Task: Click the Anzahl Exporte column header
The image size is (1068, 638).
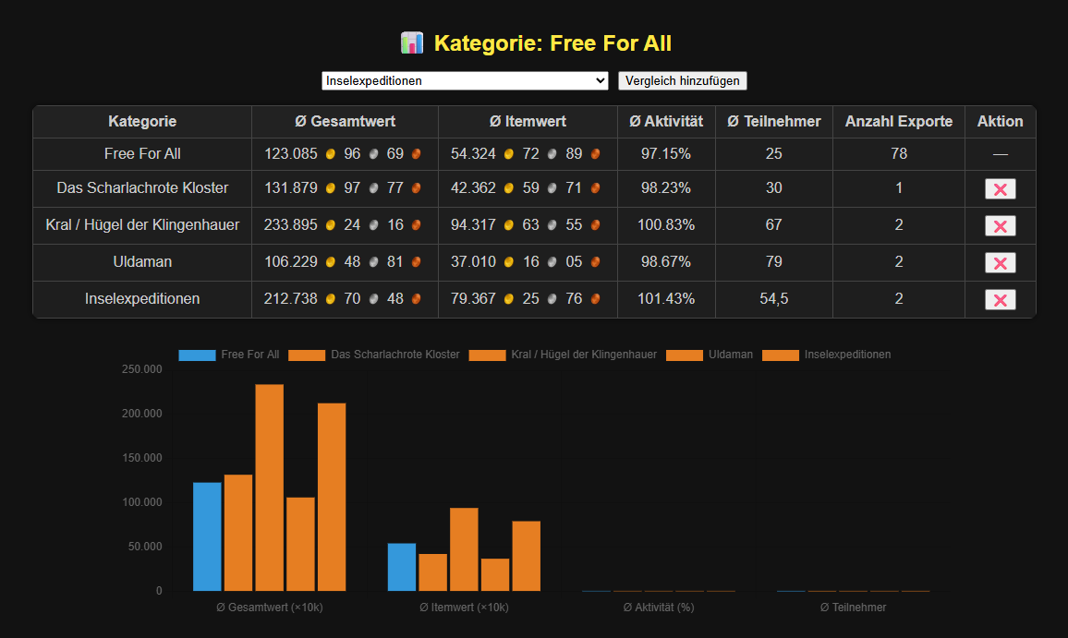Action: coord(898,122)
